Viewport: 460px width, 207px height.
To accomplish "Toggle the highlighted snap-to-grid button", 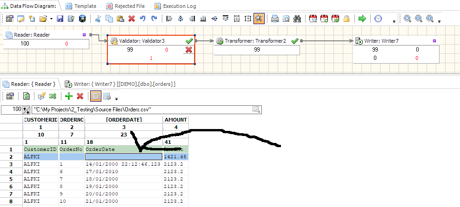I will click(259, 19).
